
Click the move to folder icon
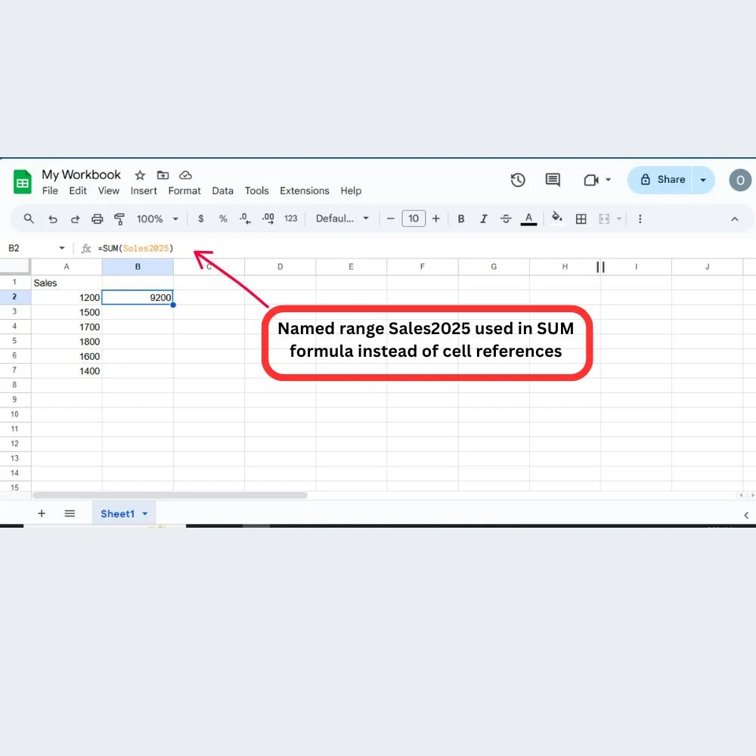[x=163, y=175]
